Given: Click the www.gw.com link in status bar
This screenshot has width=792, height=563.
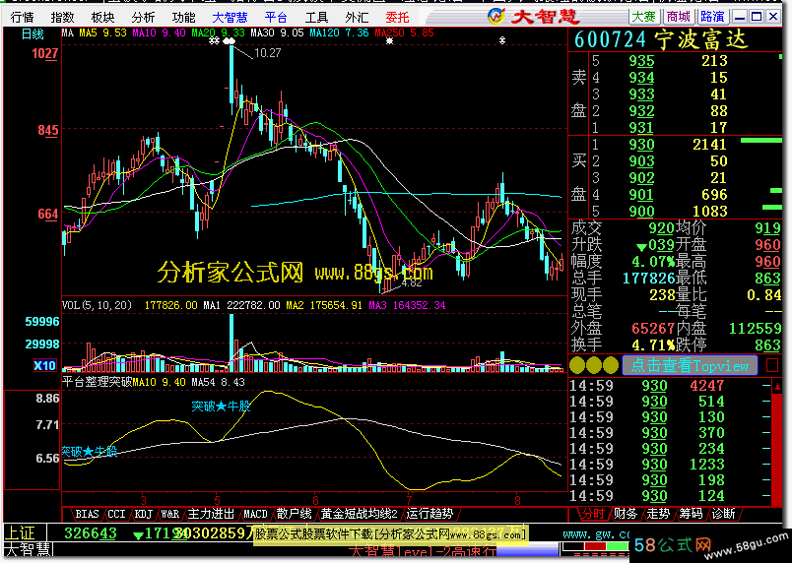Looking at the screenshot, I should pos(596,533).
